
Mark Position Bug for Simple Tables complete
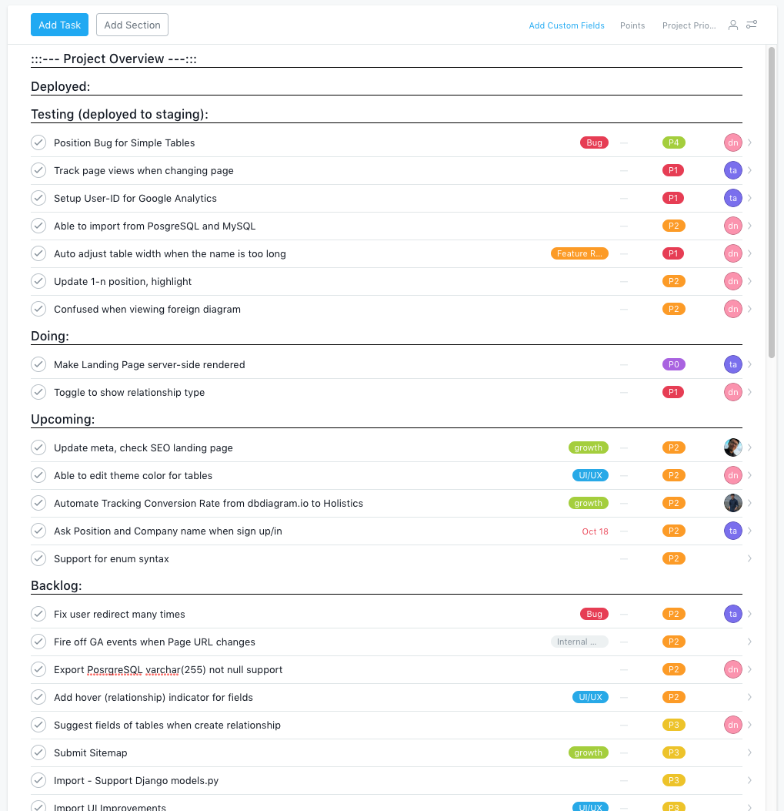[x=38, y=142]
